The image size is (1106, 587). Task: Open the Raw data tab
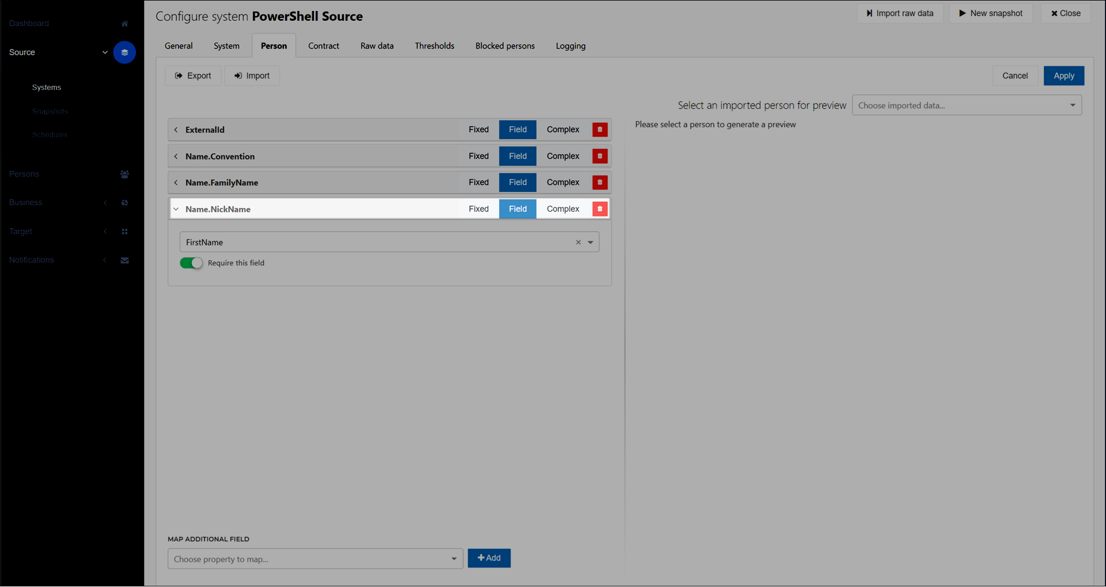[377, 46]
